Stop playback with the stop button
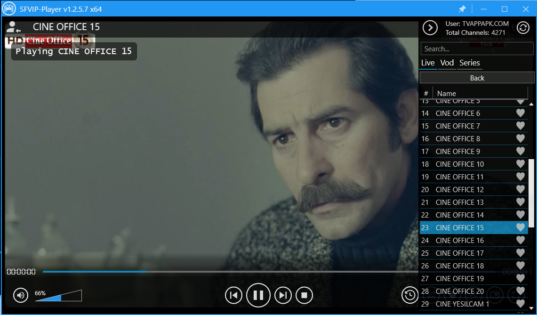537x315 pixels. [x=304, y=295]
